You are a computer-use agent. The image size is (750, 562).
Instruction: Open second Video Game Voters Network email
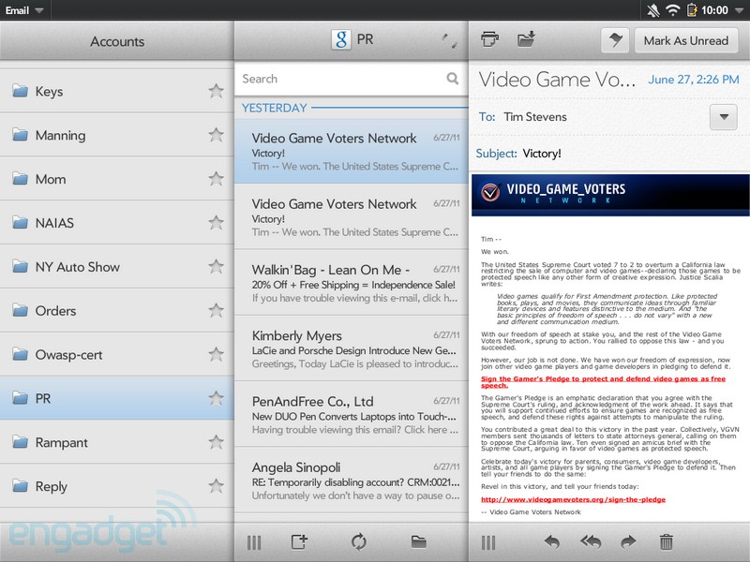pyautogui.click(x=351, y=217)
